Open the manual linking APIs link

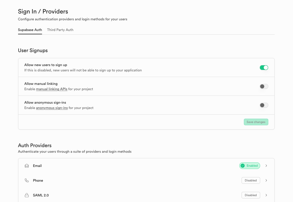click(52, 89)
